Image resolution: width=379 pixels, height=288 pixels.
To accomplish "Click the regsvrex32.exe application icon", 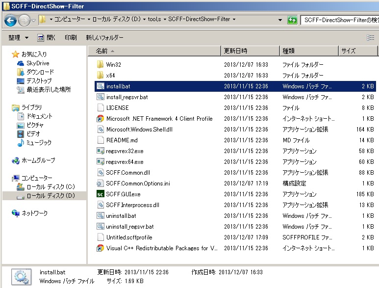I will pos(100,151).
